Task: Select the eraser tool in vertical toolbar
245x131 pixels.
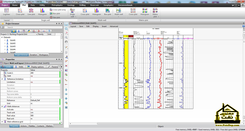Action: click(x=66, y=33)
